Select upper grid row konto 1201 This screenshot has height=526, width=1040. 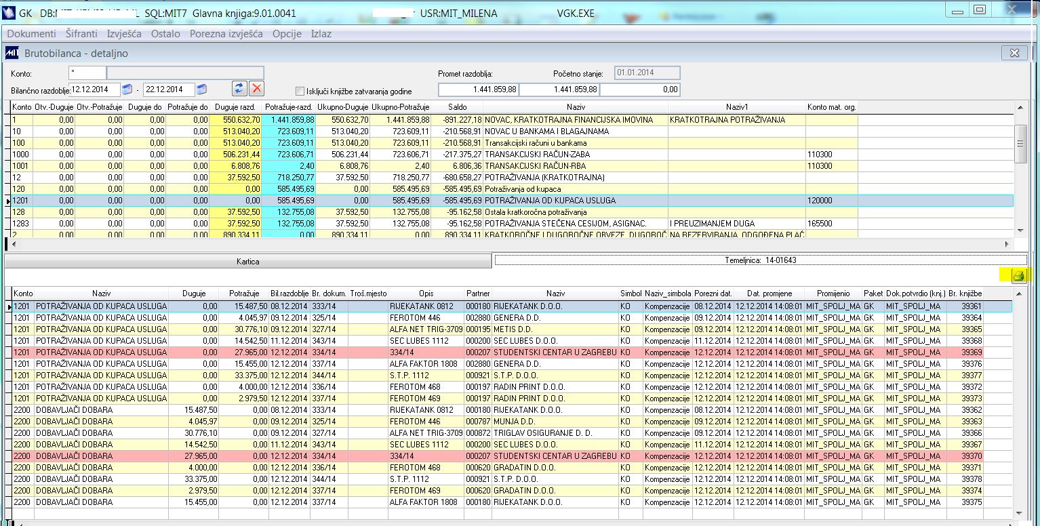[x=513, y=201]
